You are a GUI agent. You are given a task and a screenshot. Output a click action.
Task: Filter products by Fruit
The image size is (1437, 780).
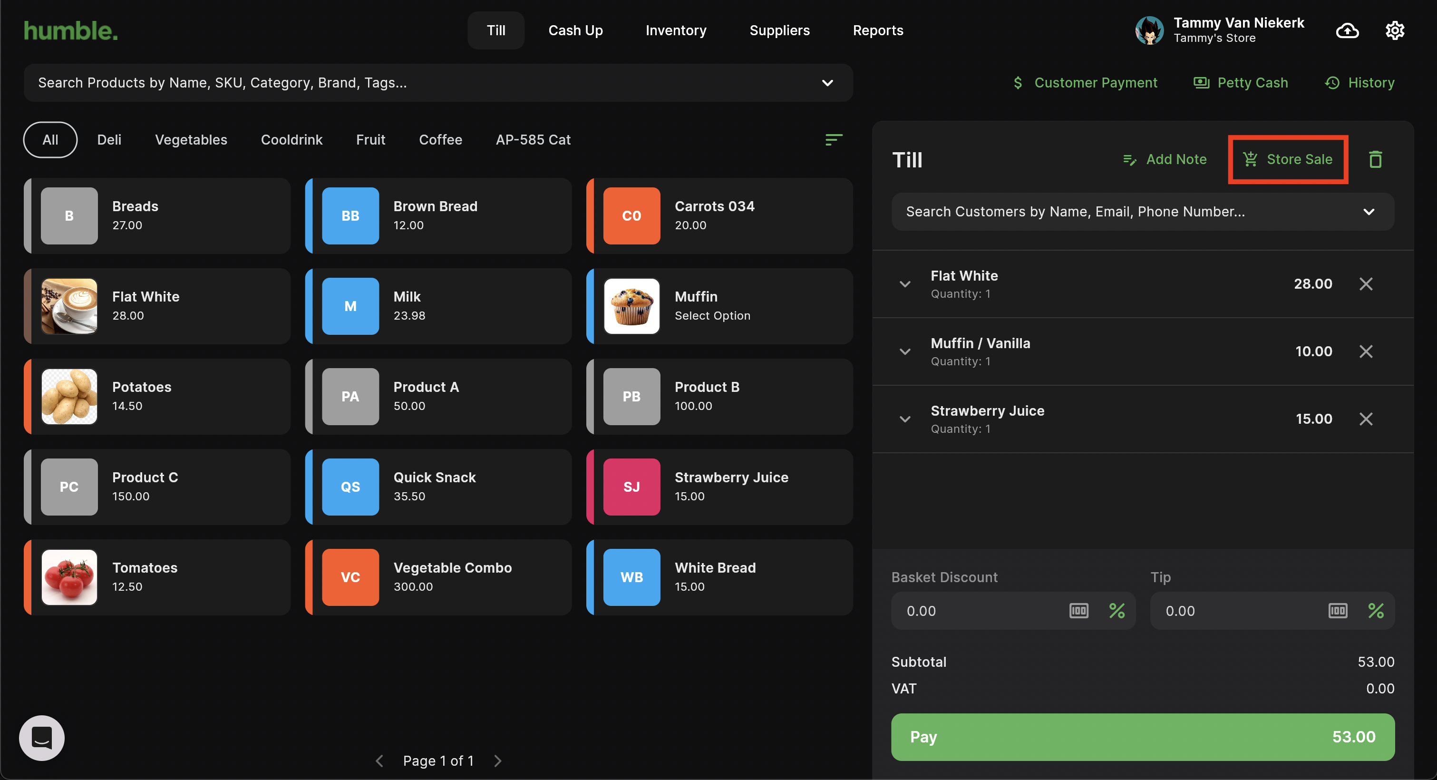[x=370, y=139]
